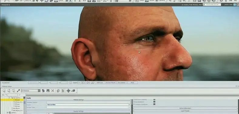Collapse the david_face material group
This screenshot has width=239, height=114.
9,98
